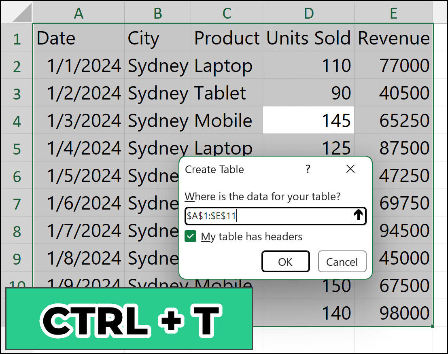Click the Revenue header cell
448x354 pixels.
pyautogui.click(x=393, y=38)
